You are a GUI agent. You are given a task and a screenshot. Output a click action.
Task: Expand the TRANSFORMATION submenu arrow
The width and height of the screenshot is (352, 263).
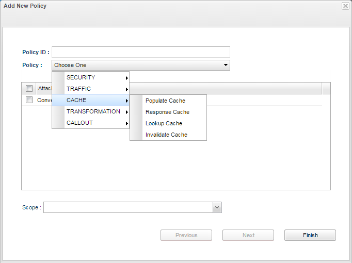pyautogui.click(x=127, y=112)
